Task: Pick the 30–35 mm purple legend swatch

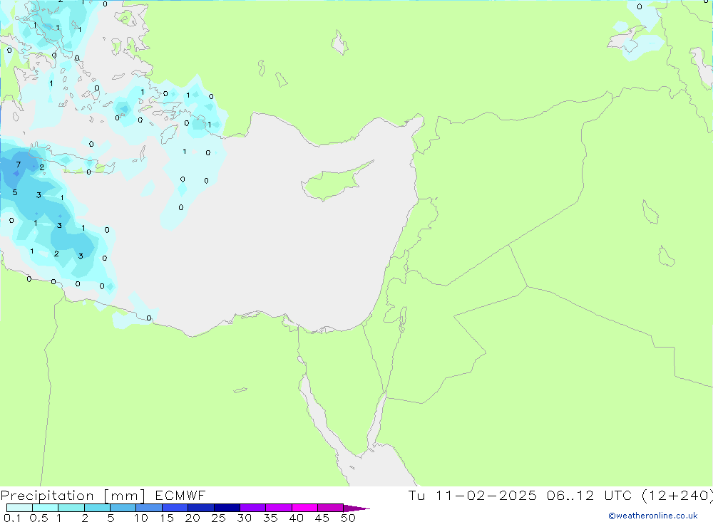Action: pyautogui.click(x=252, y=508)
